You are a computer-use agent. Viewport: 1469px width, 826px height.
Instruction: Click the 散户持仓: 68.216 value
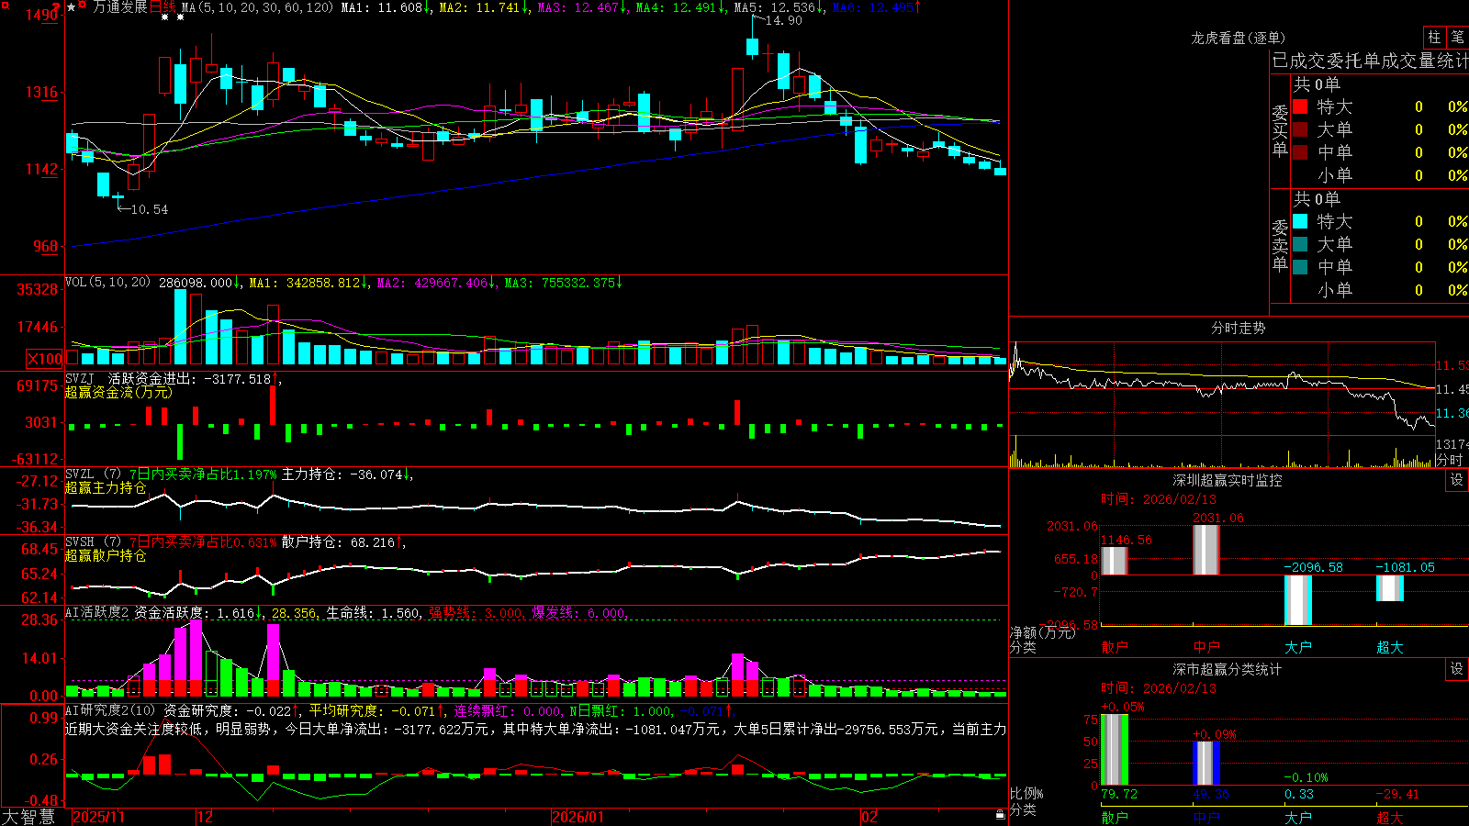338,542
